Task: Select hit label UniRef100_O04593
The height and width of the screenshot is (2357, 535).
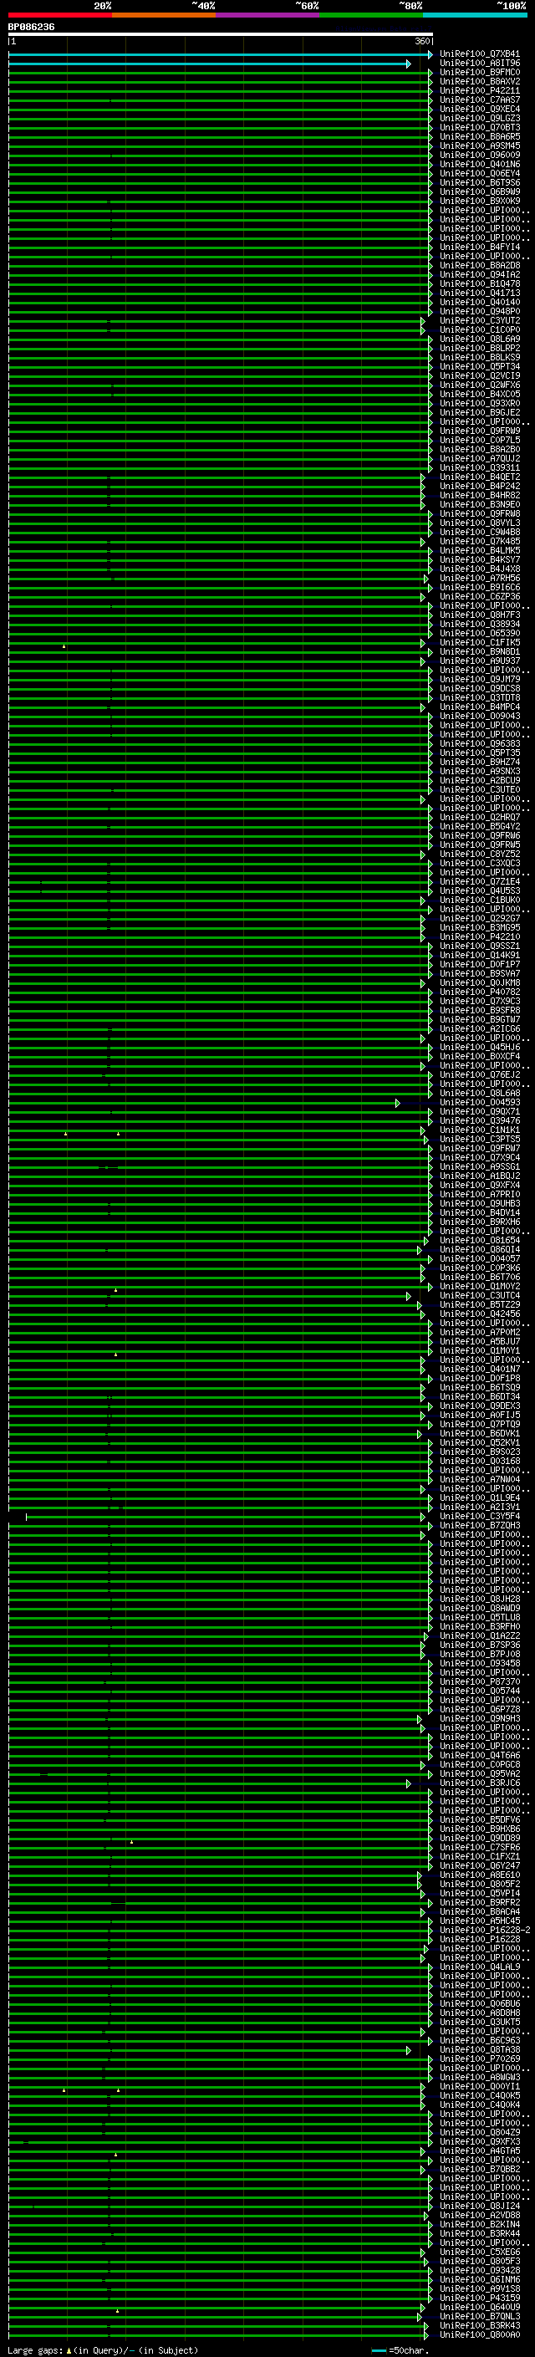Action: click(x=480, y=1103)
